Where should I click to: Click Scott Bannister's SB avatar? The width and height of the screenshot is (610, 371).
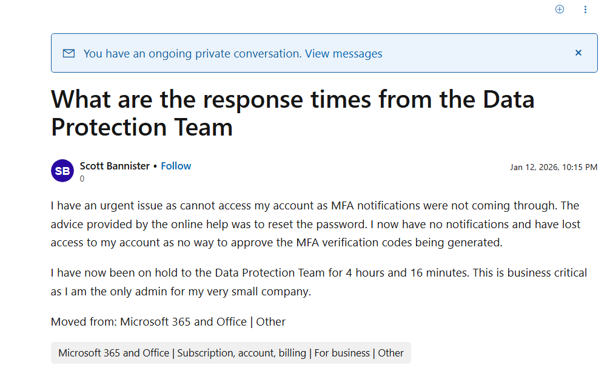pyautogui.click(x=62, y=171)
